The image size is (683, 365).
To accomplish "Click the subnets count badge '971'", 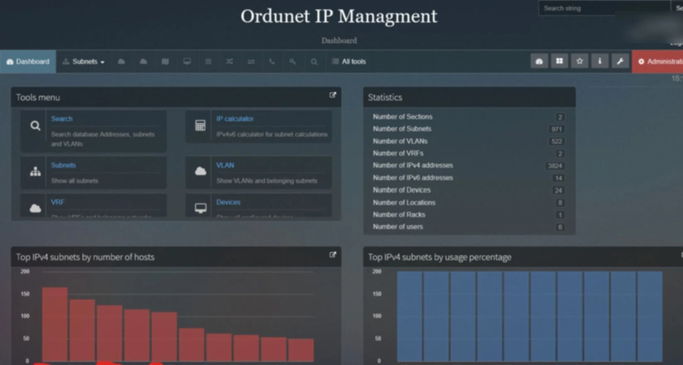I will (556, 129).
